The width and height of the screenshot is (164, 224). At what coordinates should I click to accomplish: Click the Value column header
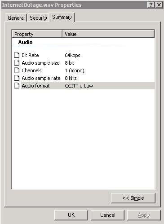(x=108, y=34)
